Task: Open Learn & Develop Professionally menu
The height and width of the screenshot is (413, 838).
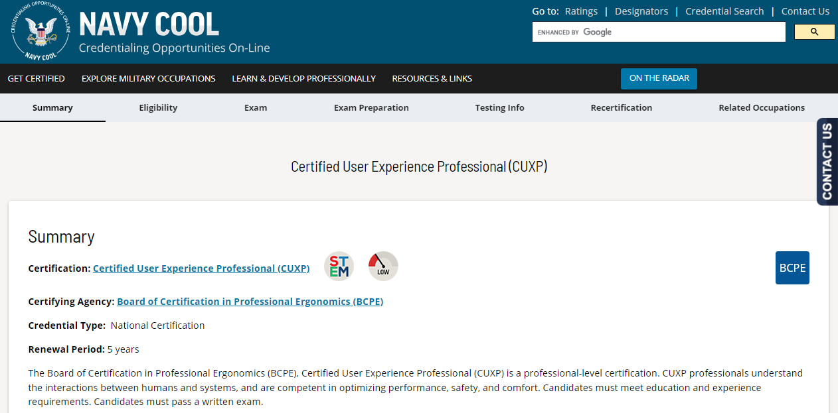Action: tap(303, 78)
